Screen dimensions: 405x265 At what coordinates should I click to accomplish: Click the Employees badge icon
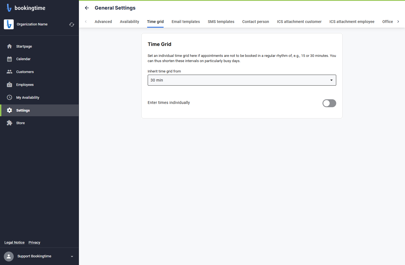[10, 85]
